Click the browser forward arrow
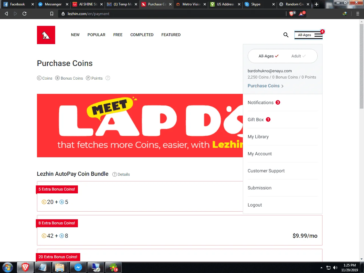Viewport: 364px width, 273px height. coord(15,14)
